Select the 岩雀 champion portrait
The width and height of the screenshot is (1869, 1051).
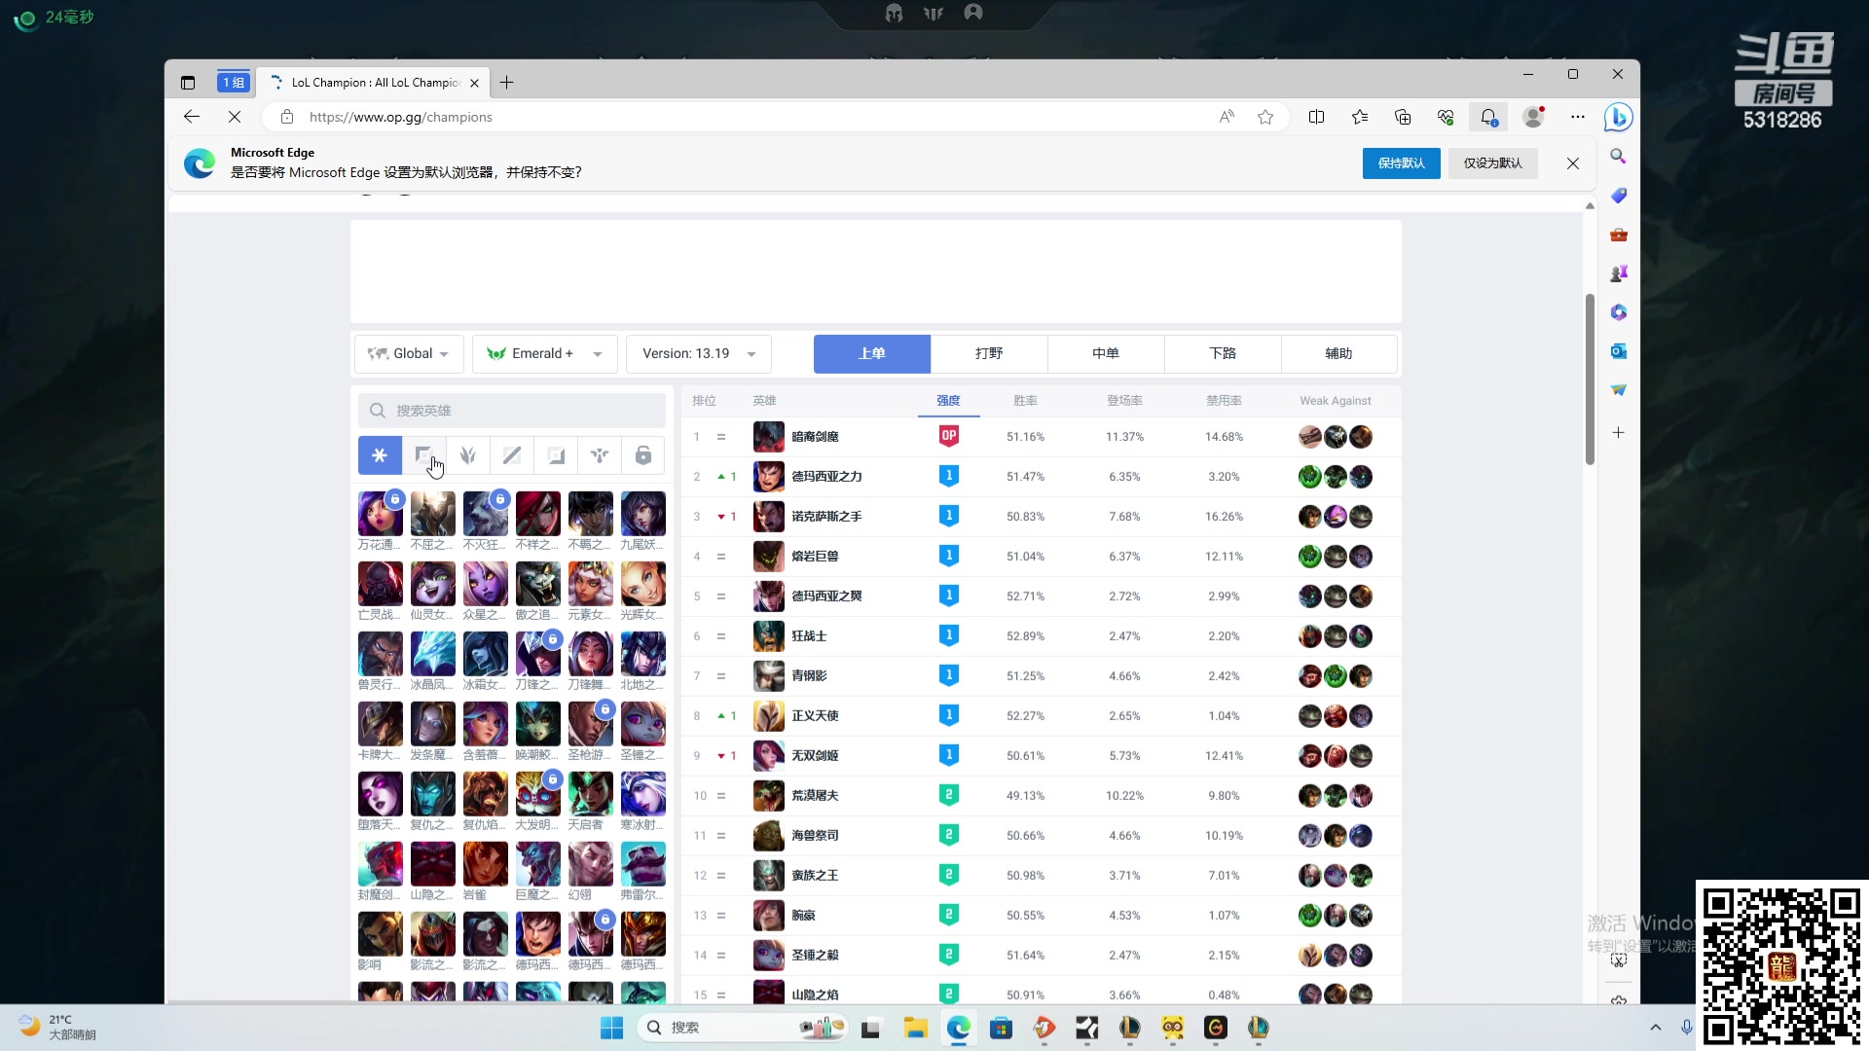click(485, 864)
